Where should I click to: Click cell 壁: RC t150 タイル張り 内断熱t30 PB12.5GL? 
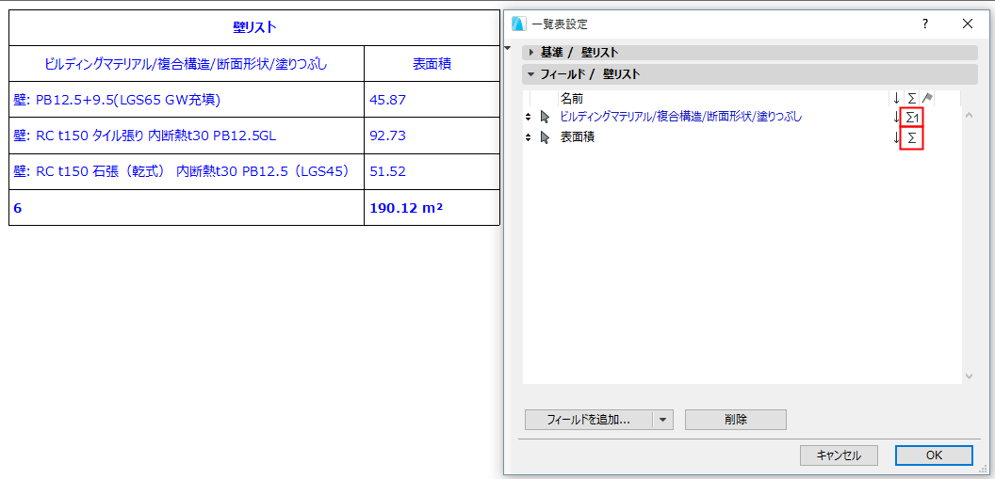tap(187, 136)
